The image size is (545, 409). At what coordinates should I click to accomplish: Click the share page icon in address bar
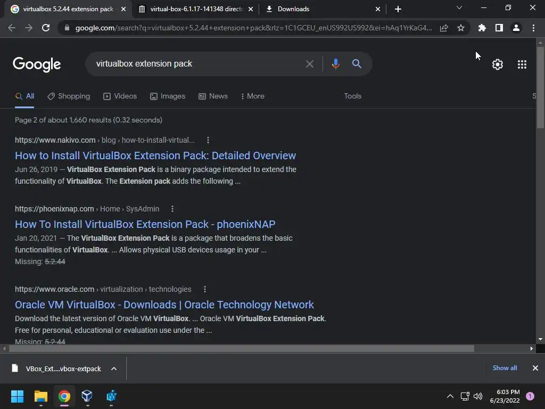click(444, 28)
